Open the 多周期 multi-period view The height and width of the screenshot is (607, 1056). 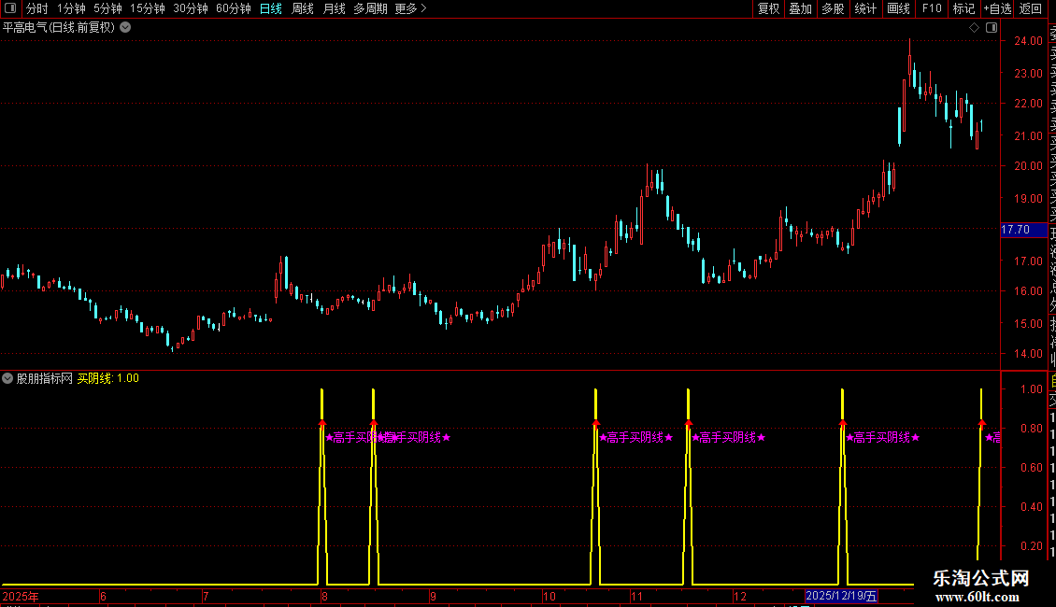(370, 8)
